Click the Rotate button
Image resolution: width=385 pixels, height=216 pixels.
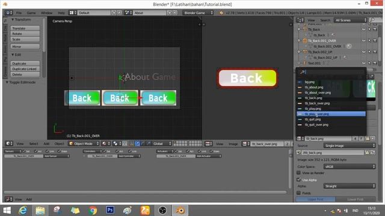click(25, 34)
